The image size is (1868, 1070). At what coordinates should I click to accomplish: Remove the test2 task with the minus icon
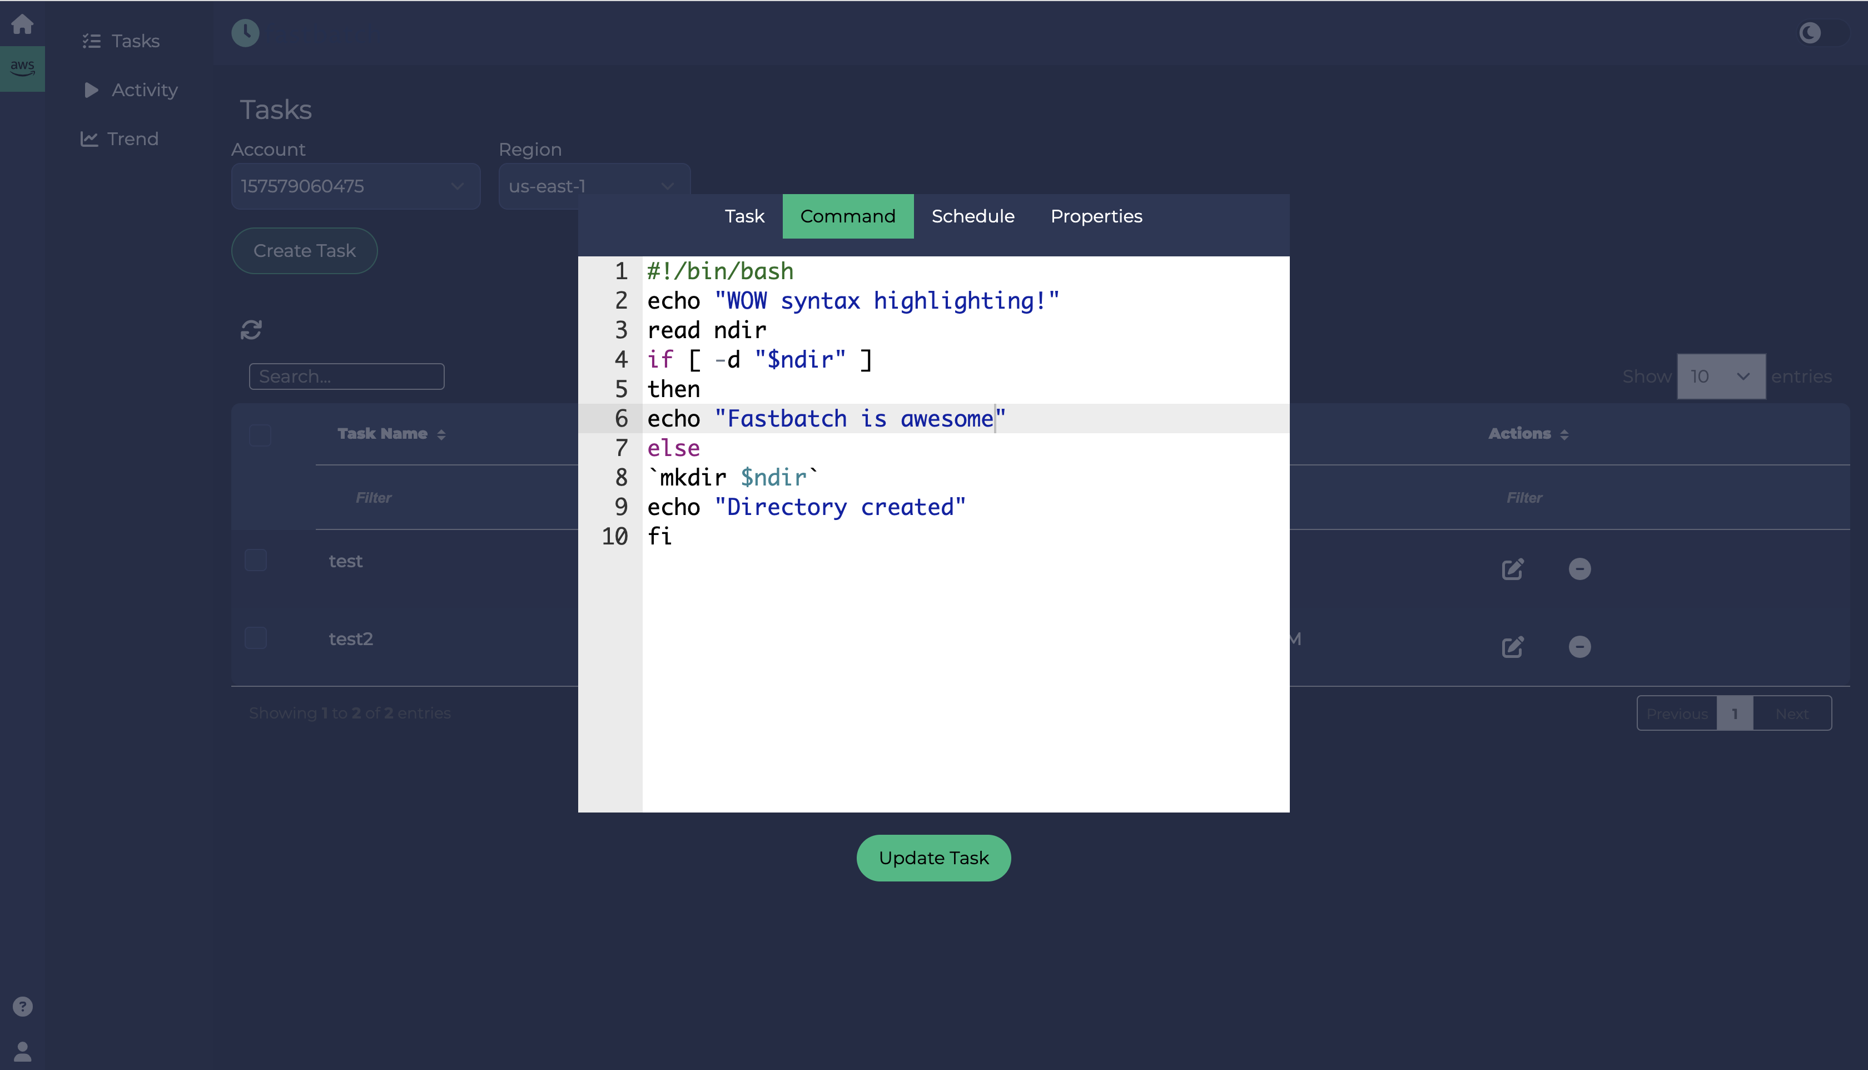[1579, 647]
